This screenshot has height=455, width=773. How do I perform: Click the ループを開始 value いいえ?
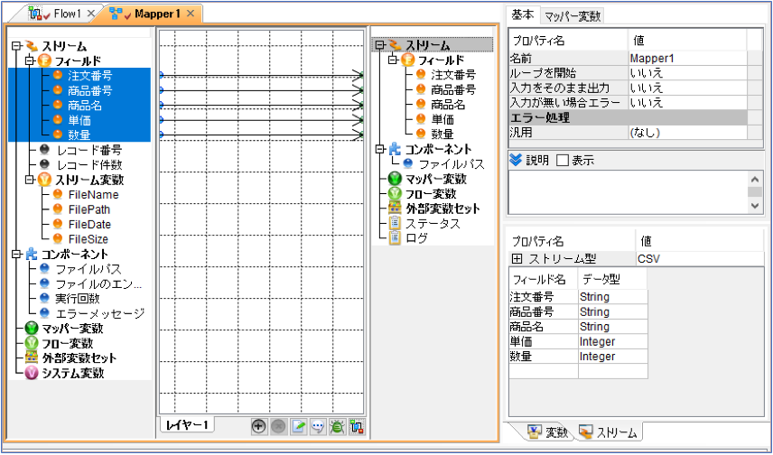click(688, 73)
